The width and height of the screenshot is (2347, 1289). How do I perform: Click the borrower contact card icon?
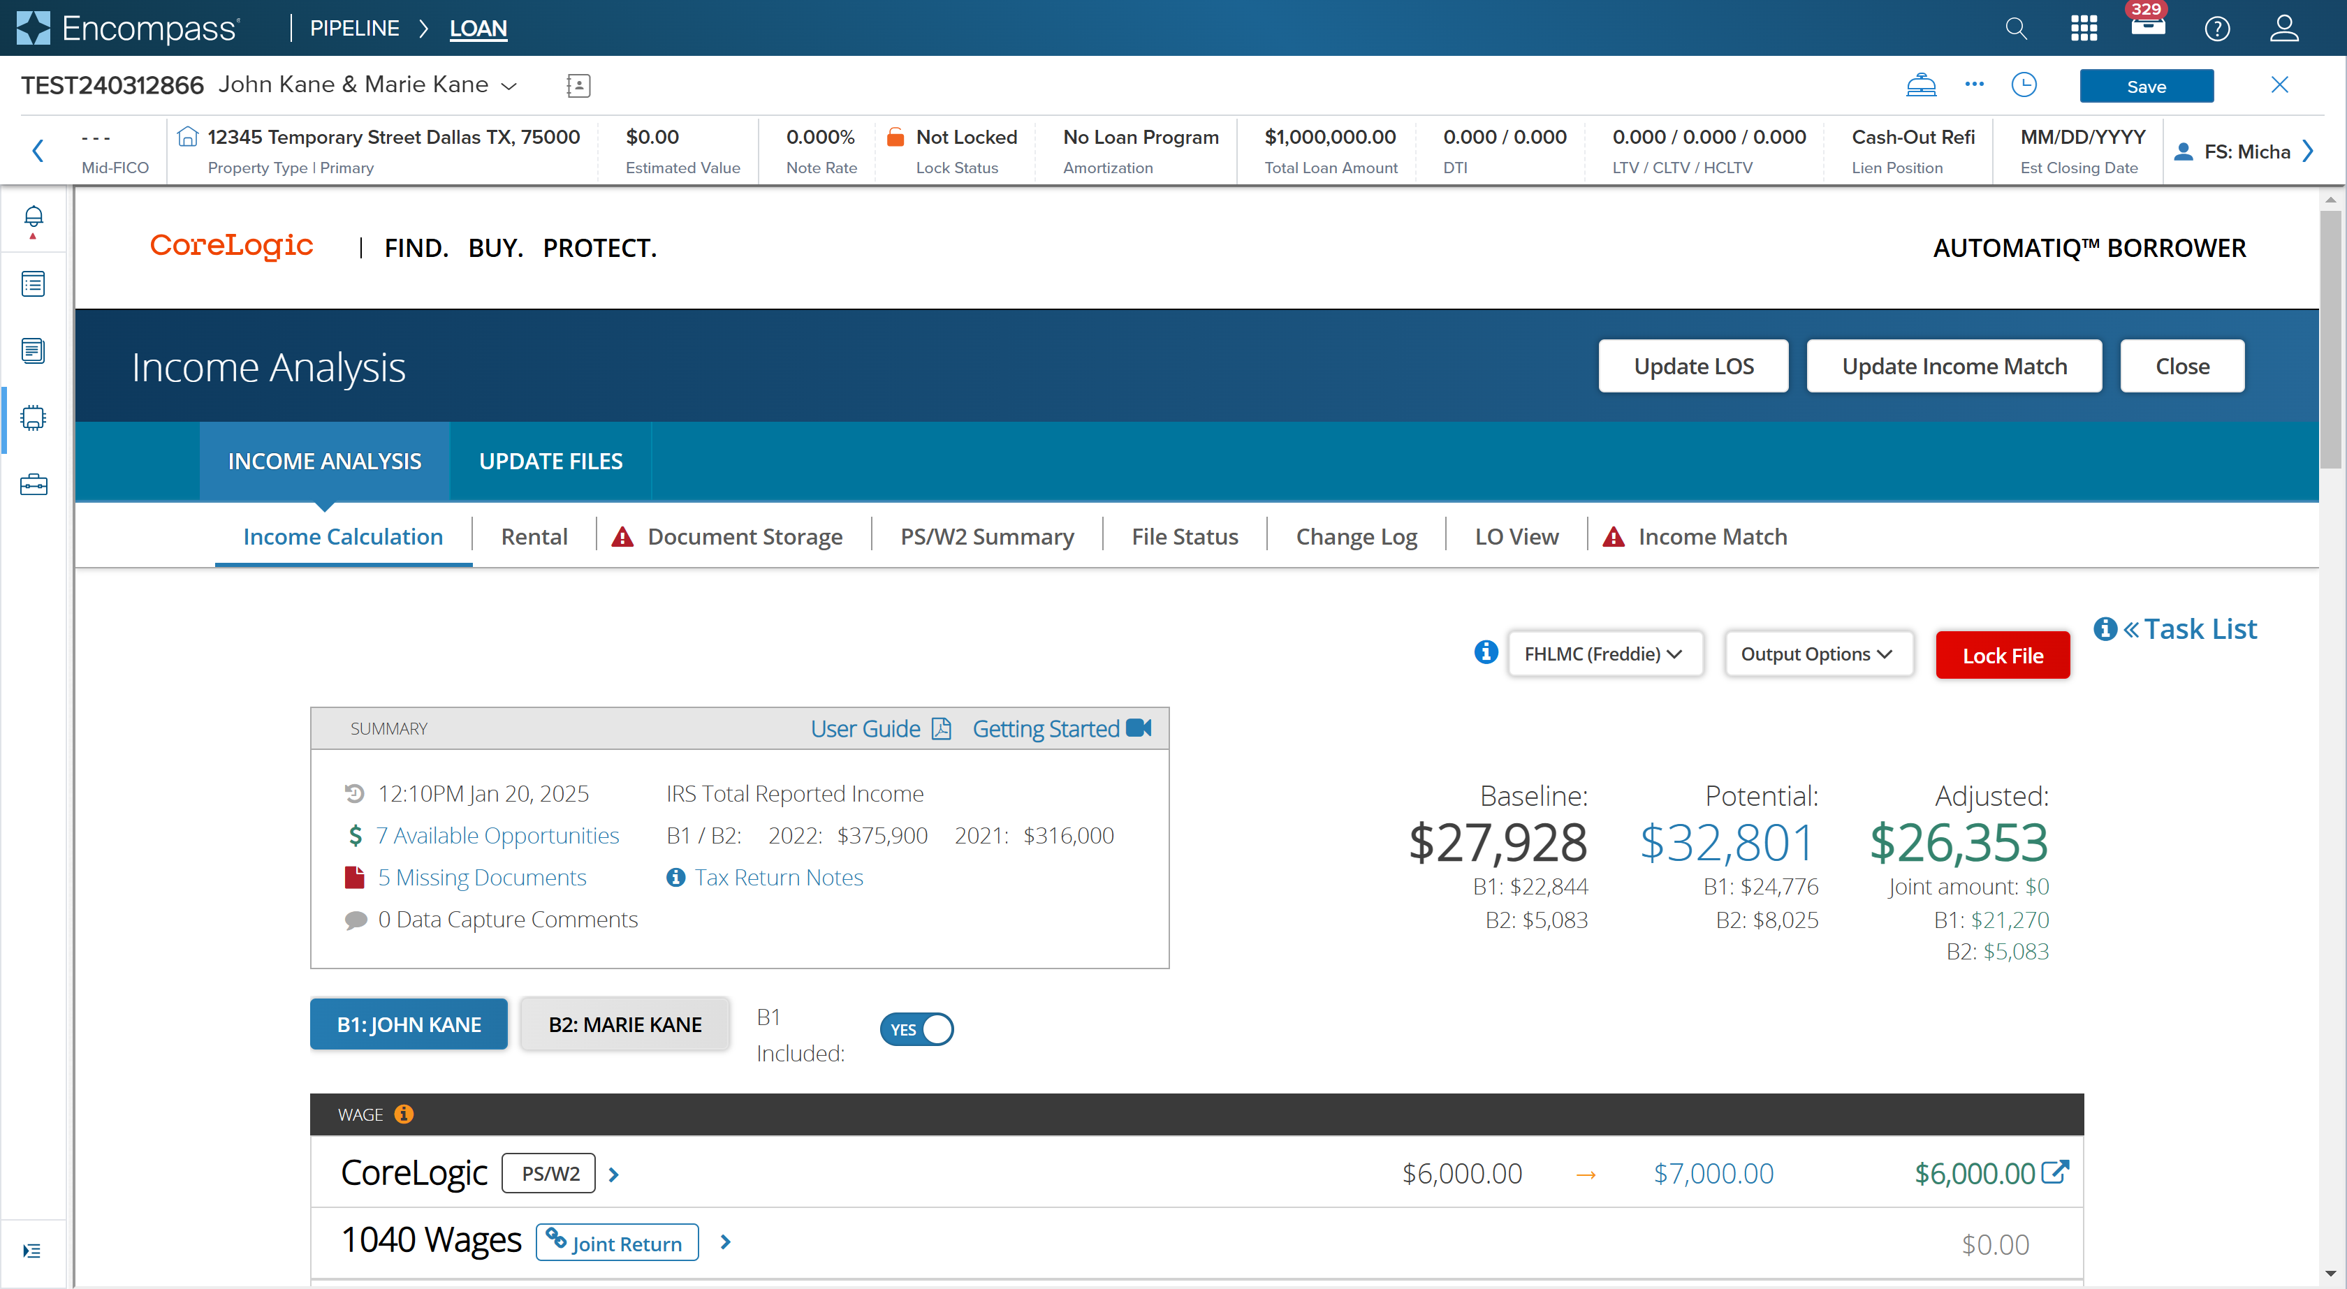click(578, 86)
